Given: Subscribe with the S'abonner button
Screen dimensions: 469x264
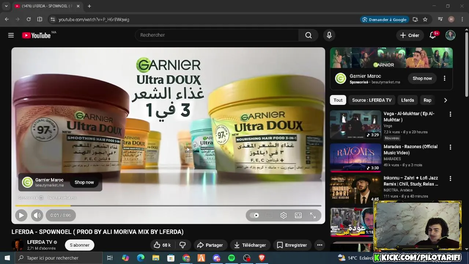Looking at the screenshot, I should tap(80, 245).
